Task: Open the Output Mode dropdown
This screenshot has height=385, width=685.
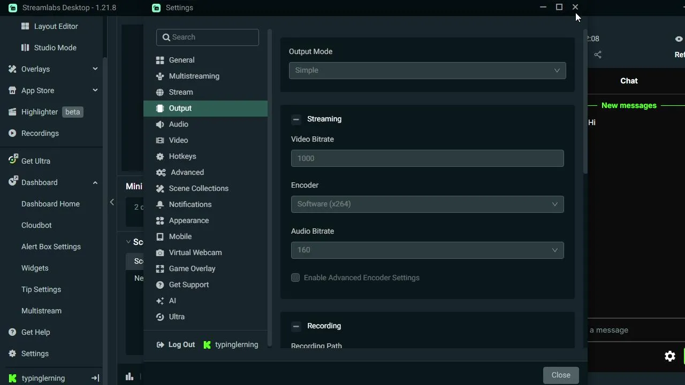Action: 428,70
